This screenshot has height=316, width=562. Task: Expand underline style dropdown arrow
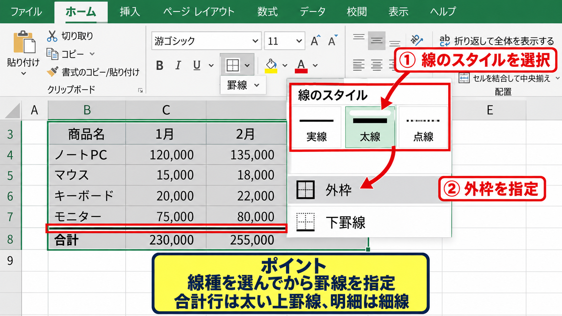pyautogui.click(x=211, y=65)
